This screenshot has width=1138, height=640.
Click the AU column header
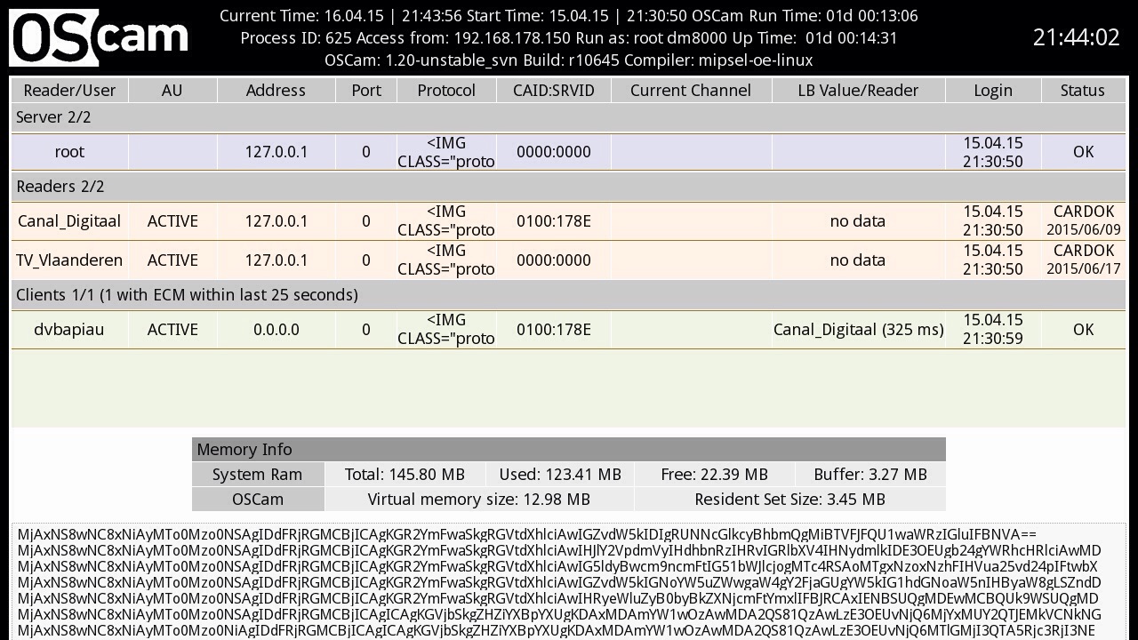tap(172, 91)
